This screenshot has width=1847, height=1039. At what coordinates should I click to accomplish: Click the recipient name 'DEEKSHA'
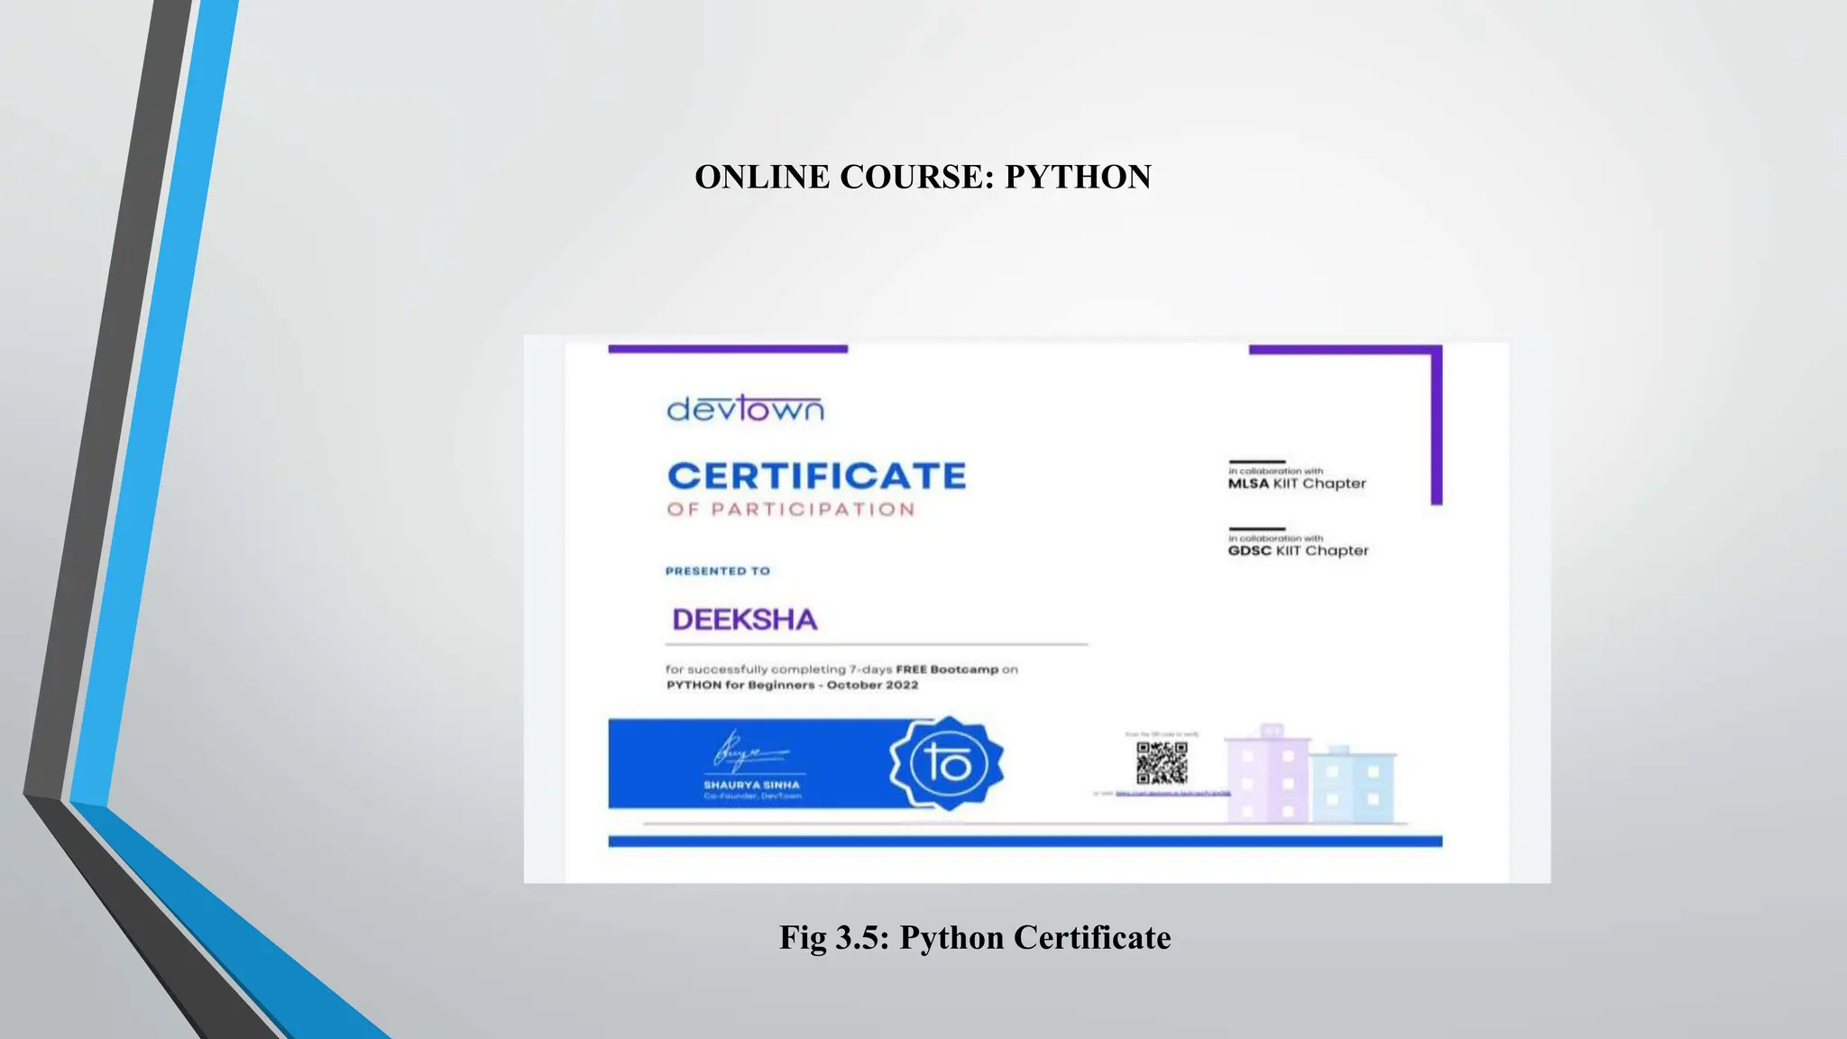745,620
